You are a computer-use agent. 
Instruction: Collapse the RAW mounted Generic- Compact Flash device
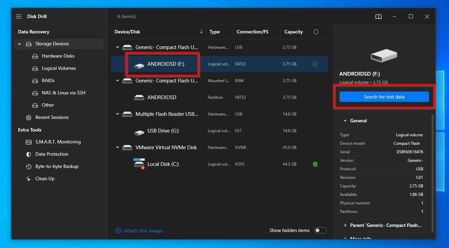click(118, 81)
